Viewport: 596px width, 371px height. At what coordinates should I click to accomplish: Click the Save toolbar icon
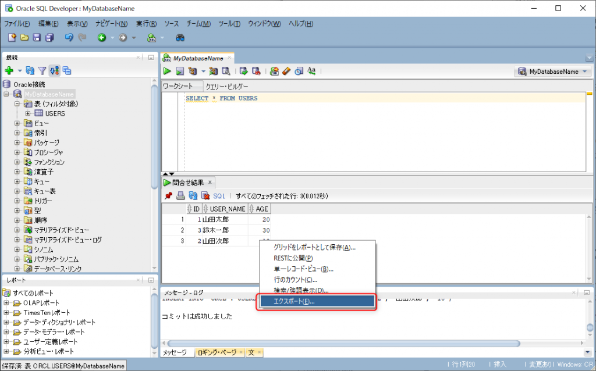37,38
